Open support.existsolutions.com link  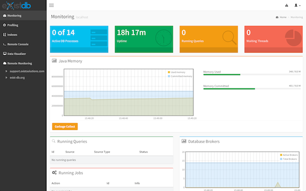pos(27,71)
